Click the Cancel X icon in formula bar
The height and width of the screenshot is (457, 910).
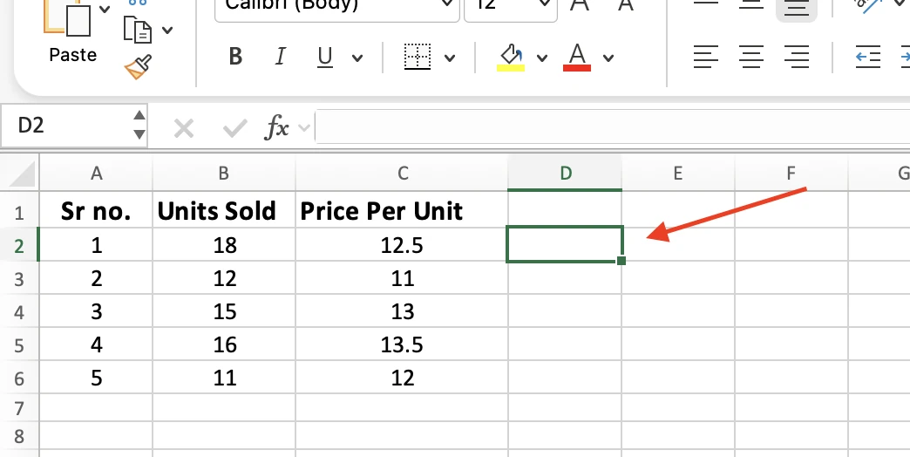point(184,128)
